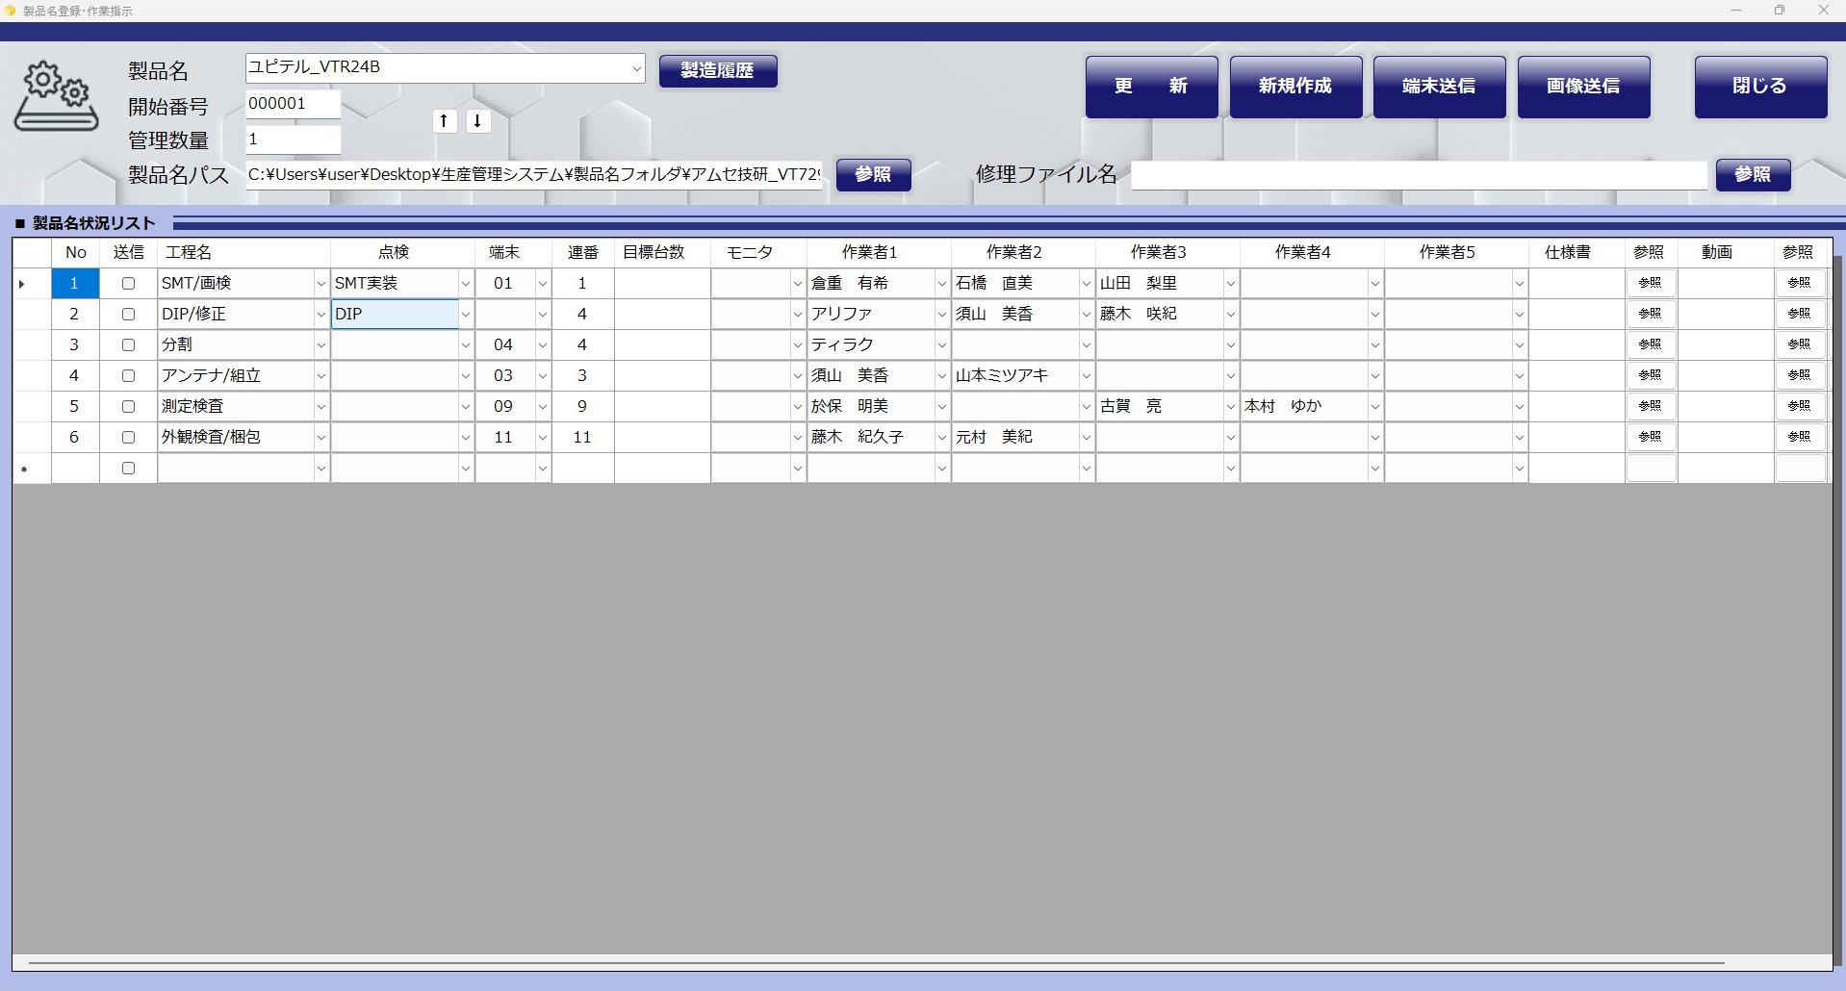Click the 端末 column header
Viewport: 1846px width, 991px height.
click(513, 252)
